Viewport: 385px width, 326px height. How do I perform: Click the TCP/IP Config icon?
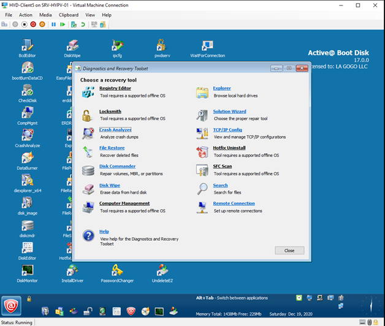pyautogui.click(x=202, y=134)
